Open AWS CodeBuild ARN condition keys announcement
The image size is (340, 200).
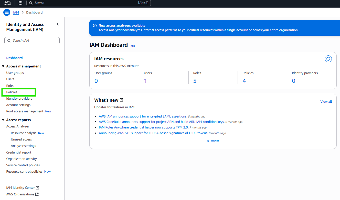(162, 122)
